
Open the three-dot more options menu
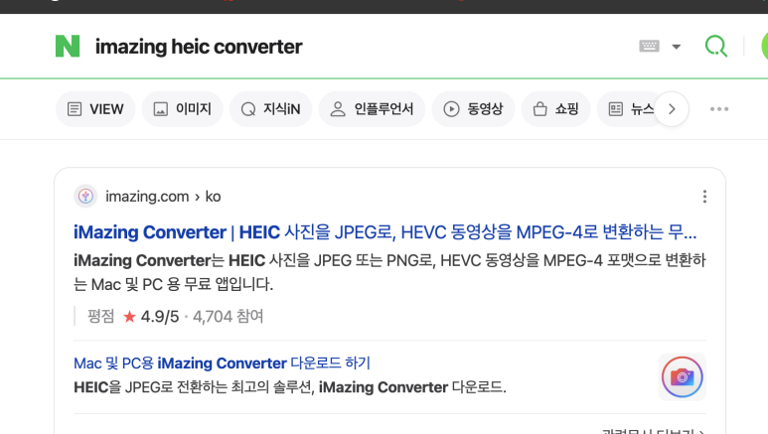pos(719,108)
